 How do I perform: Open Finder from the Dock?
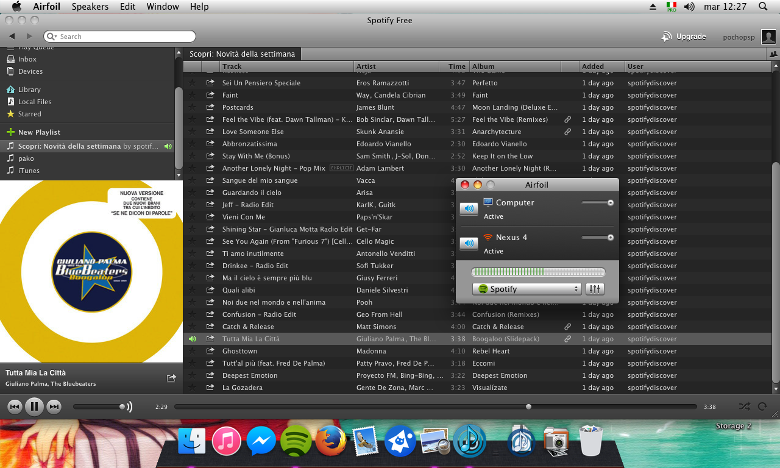pyautogui.click(x=192, y=441)
